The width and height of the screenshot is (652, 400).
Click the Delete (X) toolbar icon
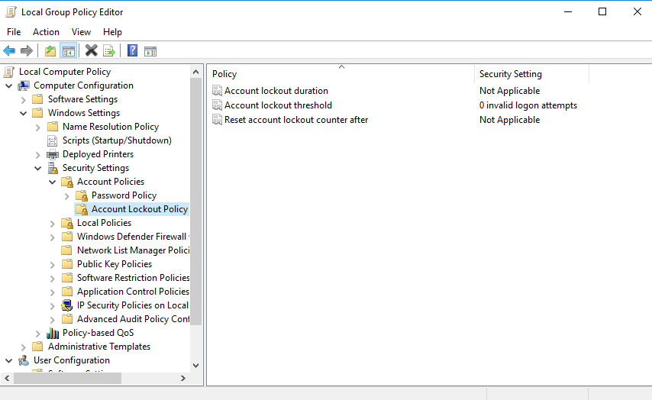pyautogui.click(x=91, y=51)
